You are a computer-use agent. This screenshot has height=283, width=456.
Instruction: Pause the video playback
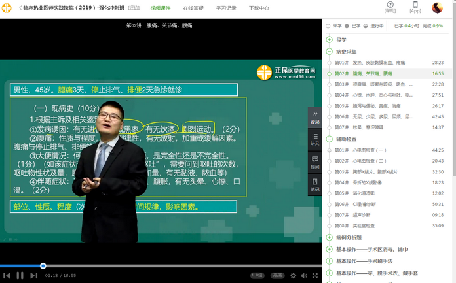(x=20, y=276)
